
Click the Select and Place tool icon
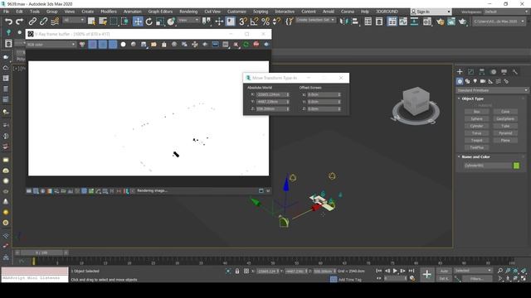pos(171,22)
